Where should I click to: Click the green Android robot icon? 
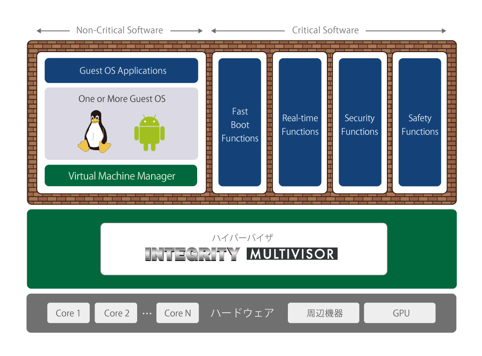(x=149, y=133)
